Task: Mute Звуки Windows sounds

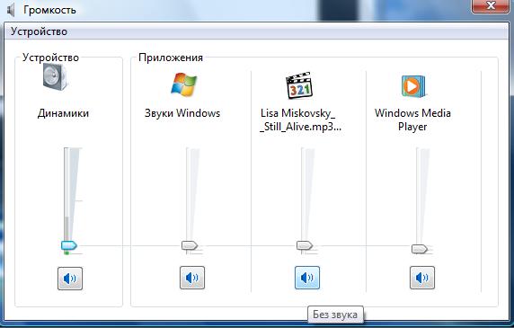Action: point(192,278)
